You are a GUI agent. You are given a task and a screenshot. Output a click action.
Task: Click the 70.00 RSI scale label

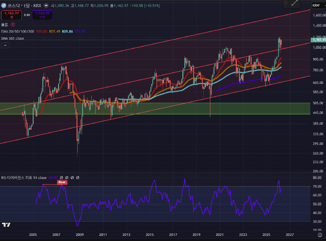pos(317,187)
